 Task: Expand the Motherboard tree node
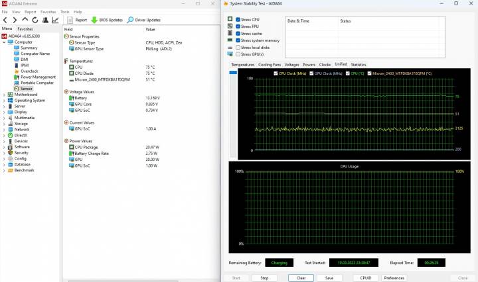[x=4, y=95]
